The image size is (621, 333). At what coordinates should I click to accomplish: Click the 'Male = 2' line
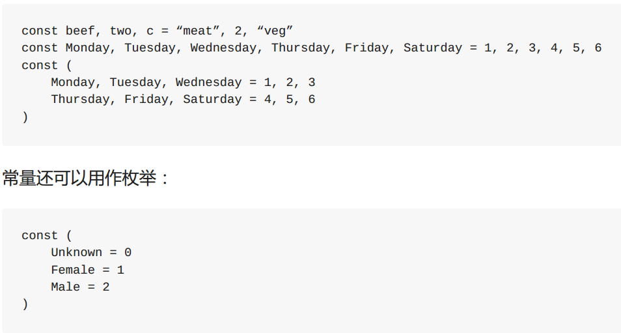click(x=80, y=287)
